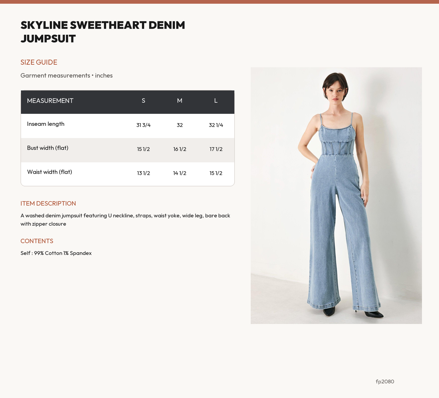The height and width of the screenshot is (398, 439).
Task: Click the Skyline Sweetheart Denim Jumpsuit title
Action: (103, 32)
